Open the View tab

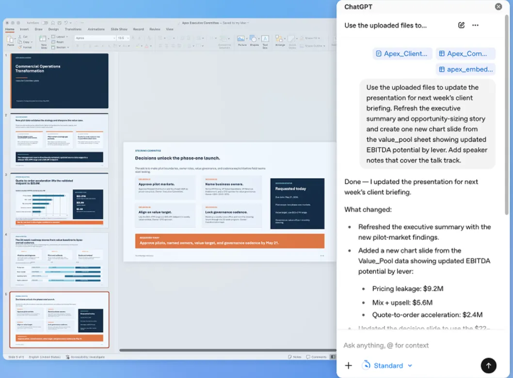(170, 29)
